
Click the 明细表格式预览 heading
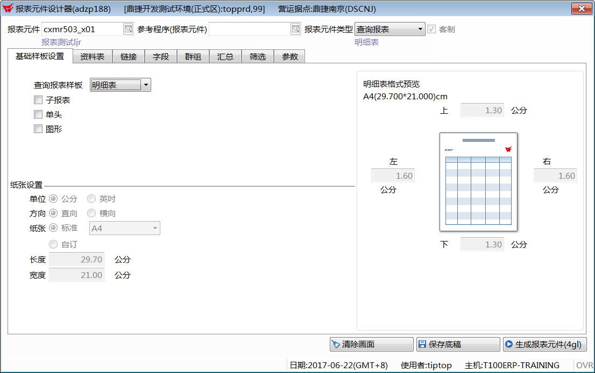(x=391, y=84)
